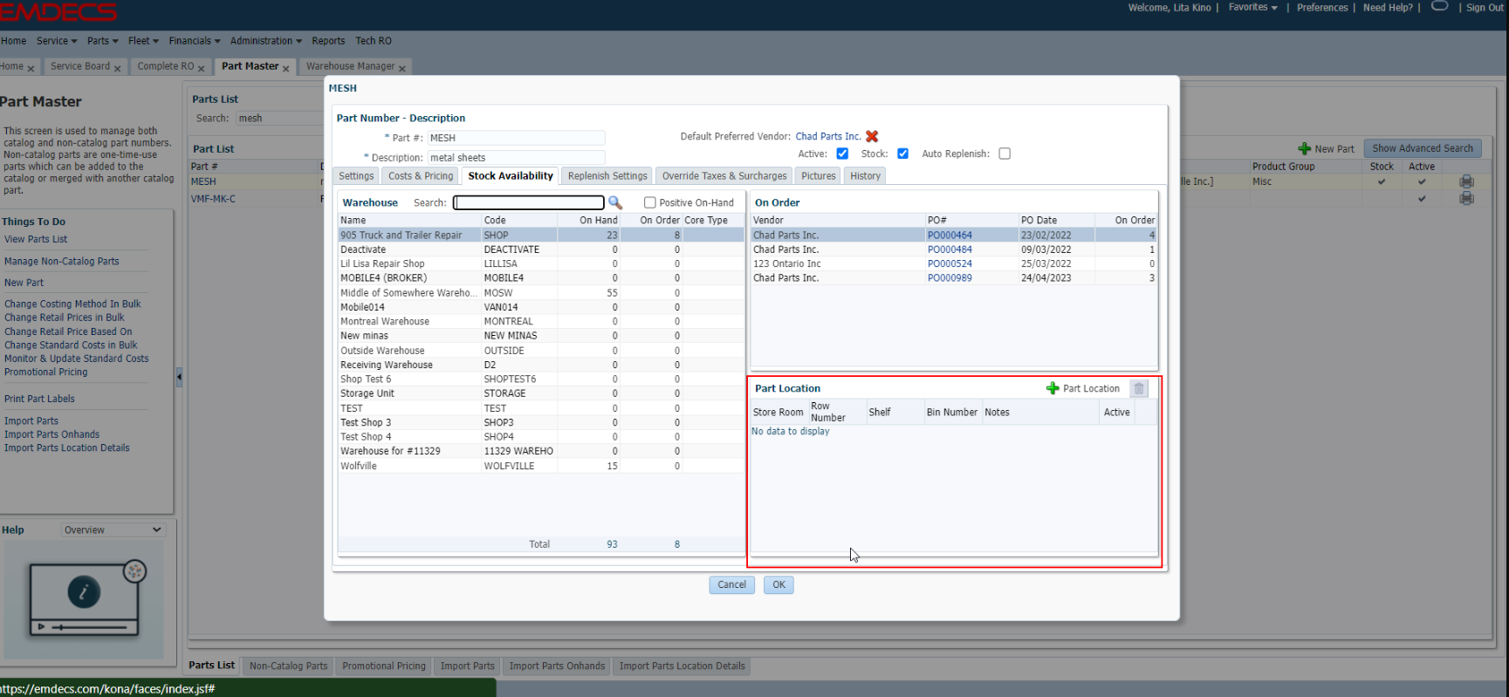
Task: Select the Wolfville warehouse row
Action: [541, 466]
